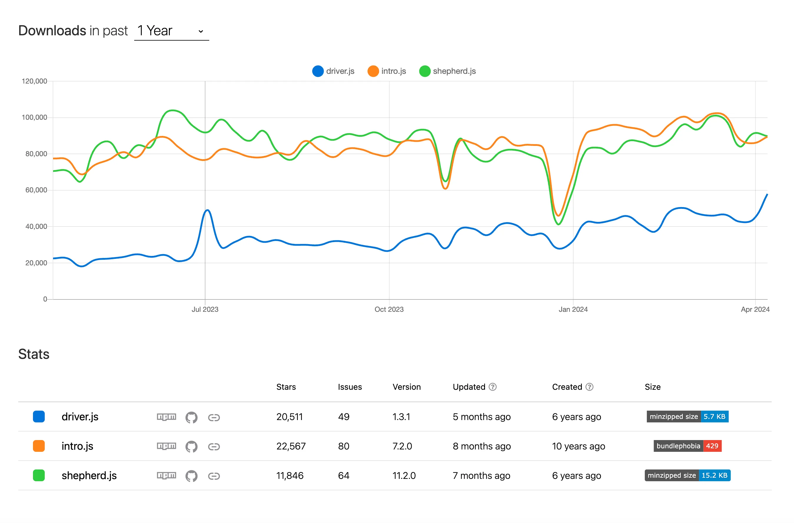The width and height of the screenshot is (794, 523).
Task: Click the npm icon for shepherd.js
Action: click(x=167, y=476)
